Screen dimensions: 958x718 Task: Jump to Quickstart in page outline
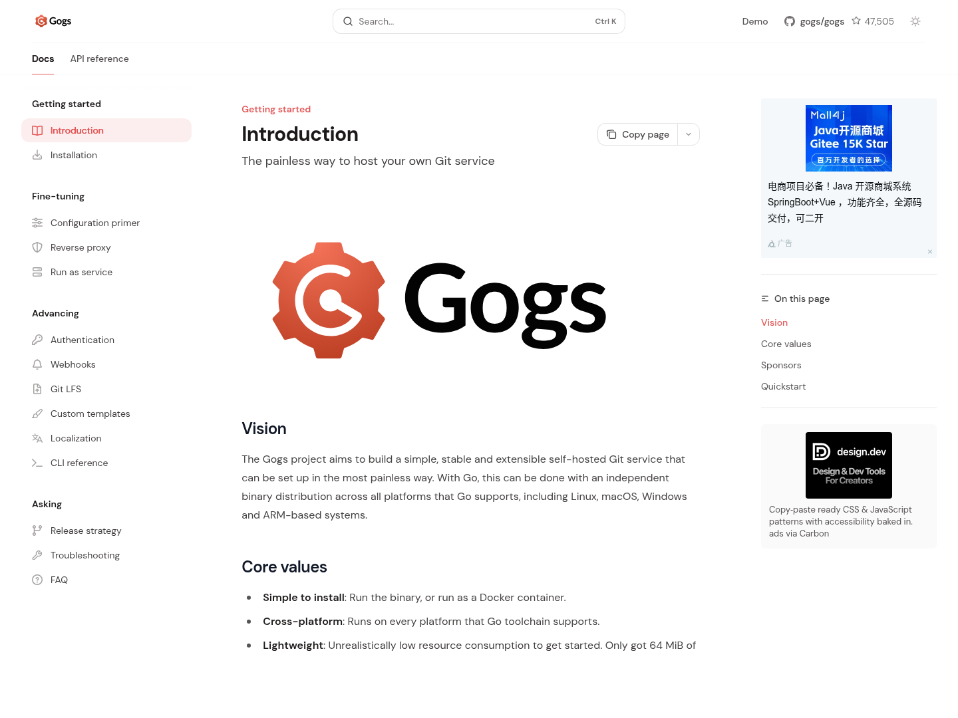pos(783,386)
